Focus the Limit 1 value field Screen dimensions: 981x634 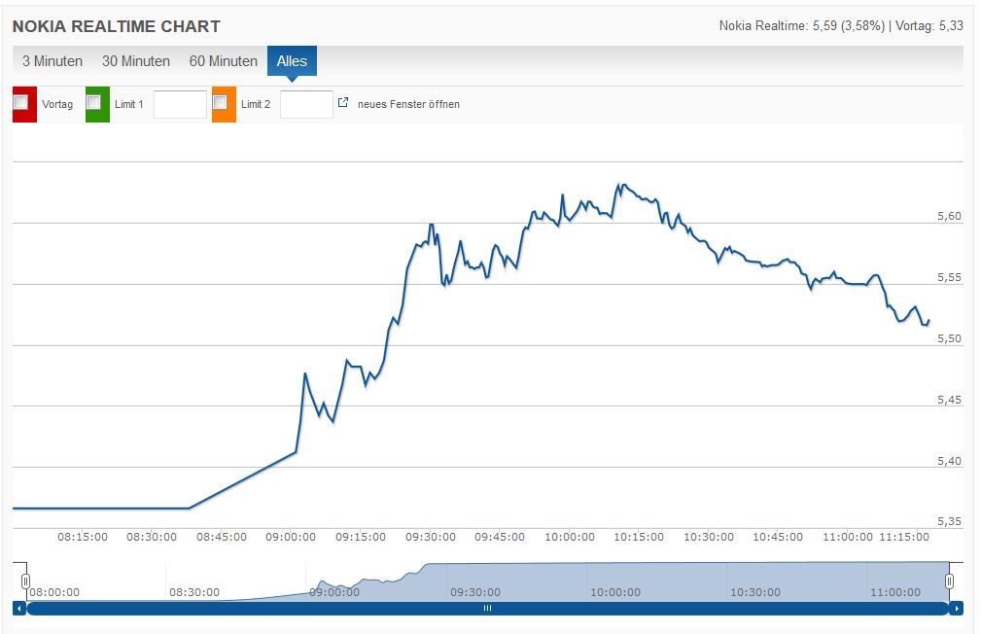[x=180, y=104]
